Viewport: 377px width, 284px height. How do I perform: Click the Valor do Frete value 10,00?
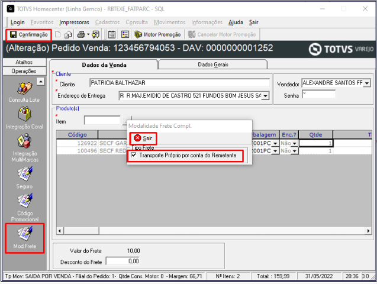click(133, 251)
